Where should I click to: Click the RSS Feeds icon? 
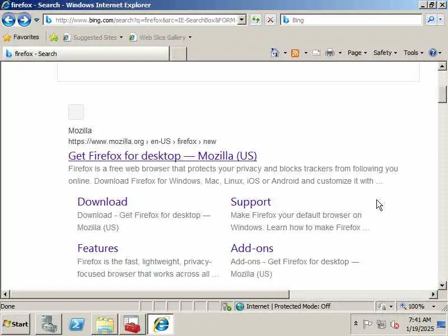(295, 53)
